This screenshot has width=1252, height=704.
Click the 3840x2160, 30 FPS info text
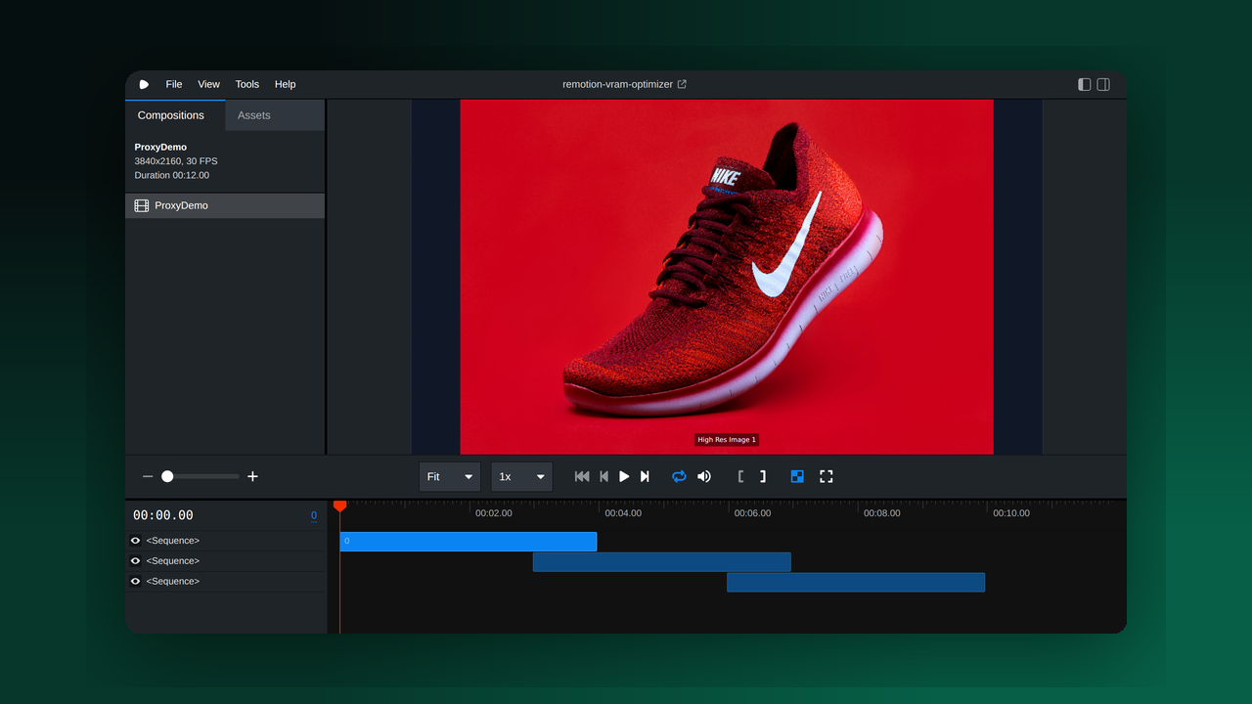(x=176, y=161)
